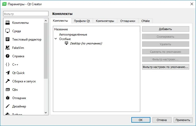Open the Среда monitor icon category

tap(8, 31)
